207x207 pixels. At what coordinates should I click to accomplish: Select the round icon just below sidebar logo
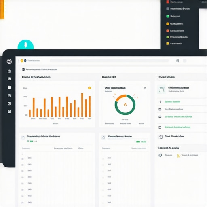click(9, 71)
